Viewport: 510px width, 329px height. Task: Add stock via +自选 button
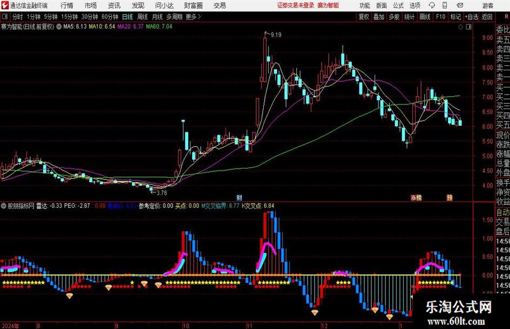click(x=472, y=17)
